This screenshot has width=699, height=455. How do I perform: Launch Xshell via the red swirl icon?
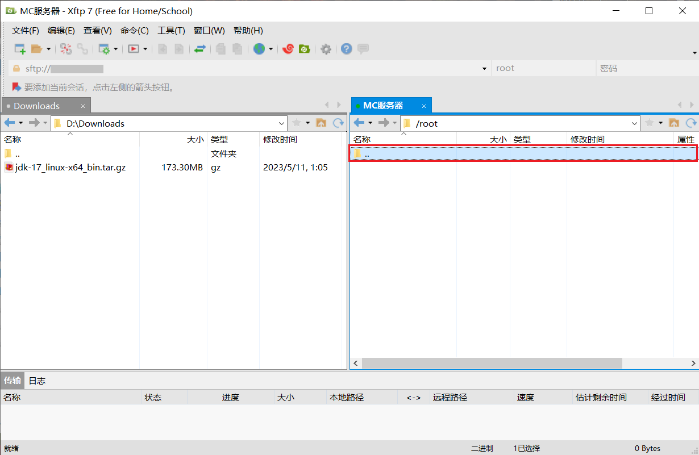pyautogui.click(x=288, y=49)
